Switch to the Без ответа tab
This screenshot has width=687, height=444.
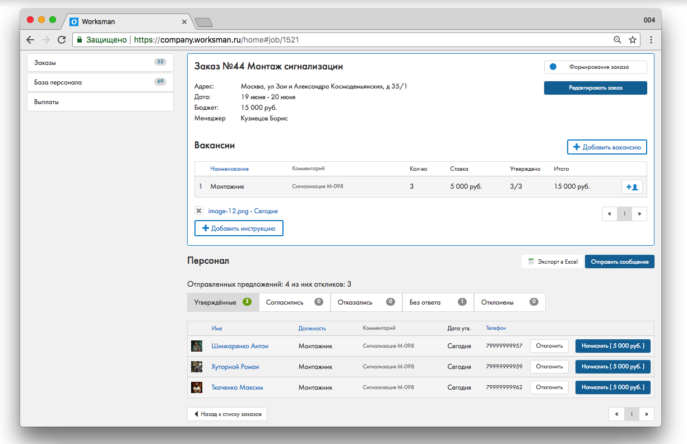438,302
